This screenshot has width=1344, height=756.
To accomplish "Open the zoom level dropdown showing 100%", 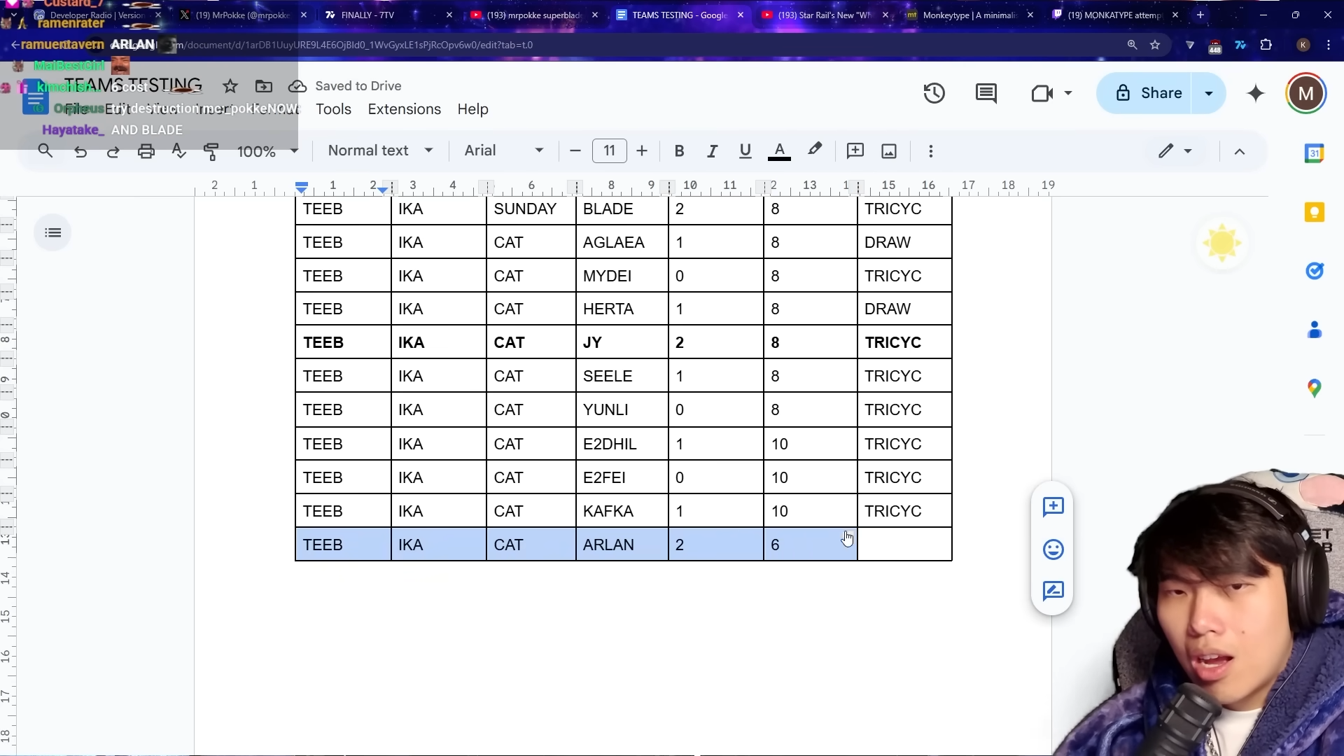I will pos(267,151).
